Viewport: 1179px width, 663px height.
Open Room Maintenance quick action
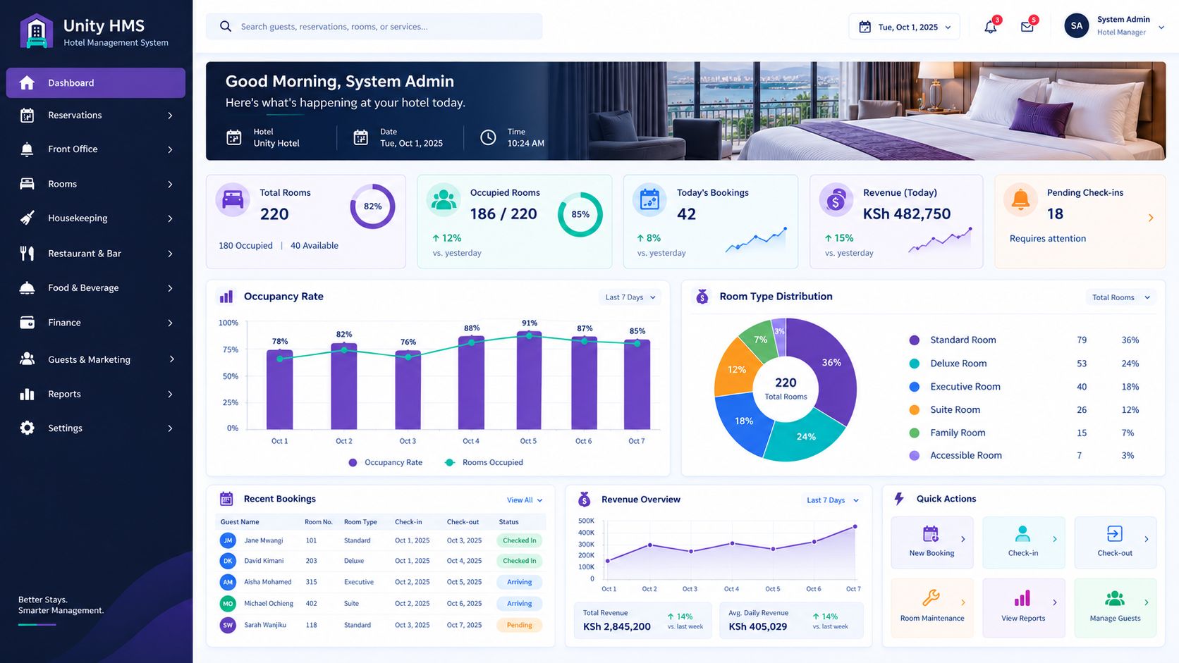tap(932, 607)
